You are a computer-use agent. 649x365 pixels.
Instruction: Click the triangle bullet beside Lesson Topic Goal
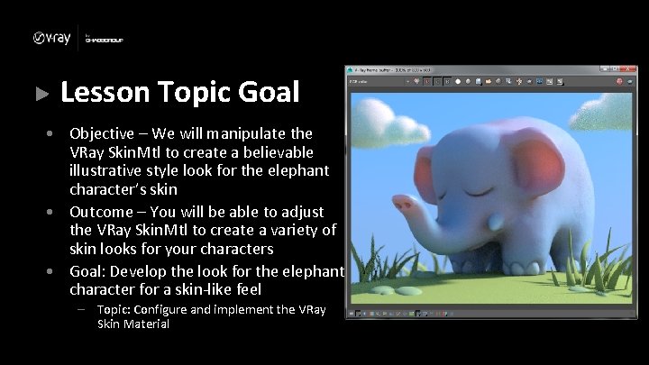pyautogui.click(x=41, y=94)
